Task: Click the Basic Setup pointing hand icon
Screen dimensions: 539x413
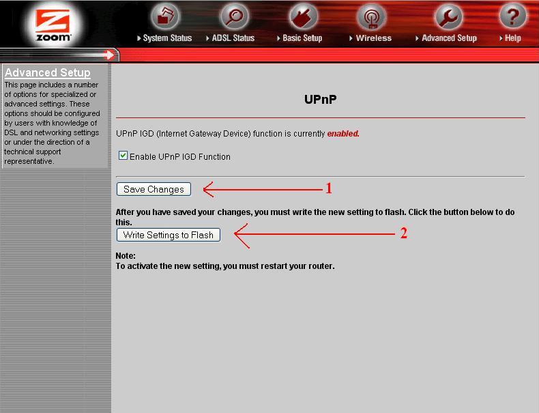Action: (303, 16)
